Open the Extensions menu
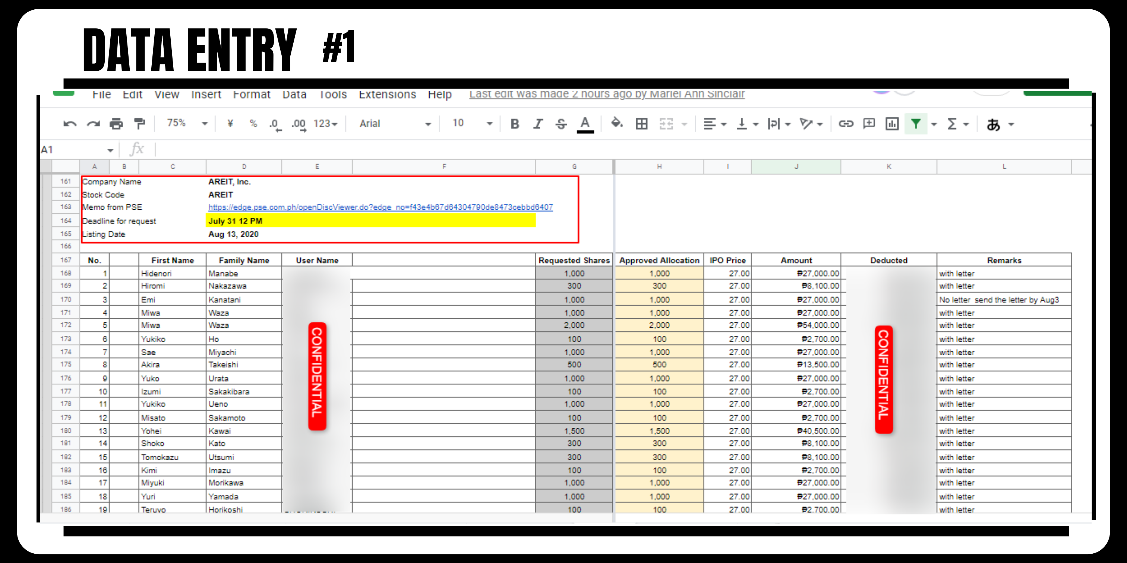This screenshot has width=1127, height=563. coord(387,95)
